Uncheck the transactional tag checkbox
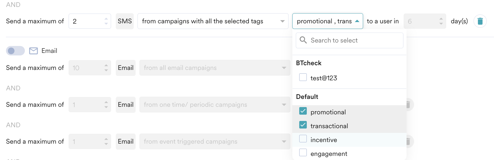The height and width of the screenshot is (160, 494). click(x=303, y=125)
